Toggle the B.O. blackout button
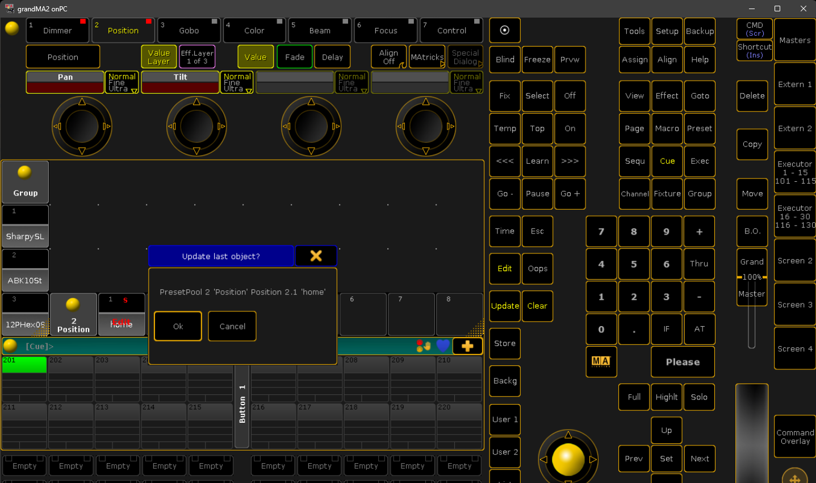The height and width of the screenshot is (483, 816). [752, 231]
